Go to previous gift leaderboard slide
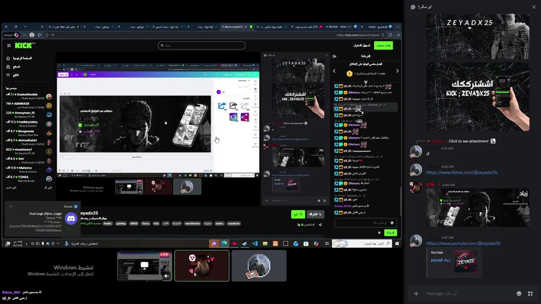Viewport: 541px width, 304px height. coord(334,71)
